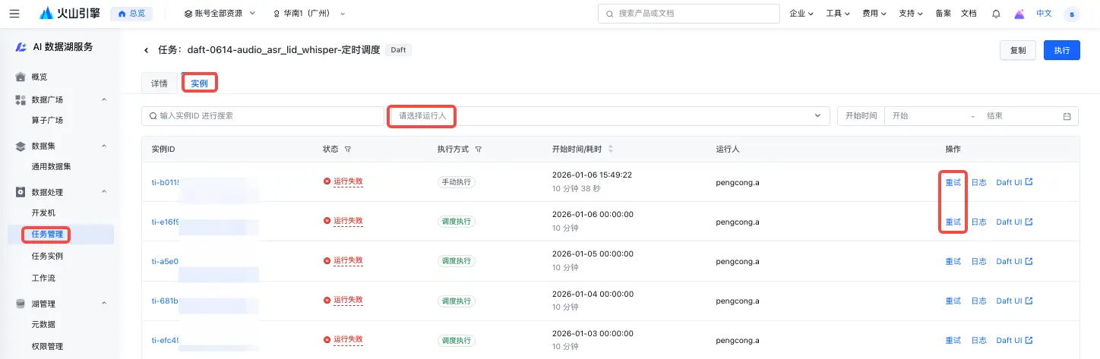This screenshot has height=359, width=1100.
Task: Open the 工具 menu
Action: point(838,14)
